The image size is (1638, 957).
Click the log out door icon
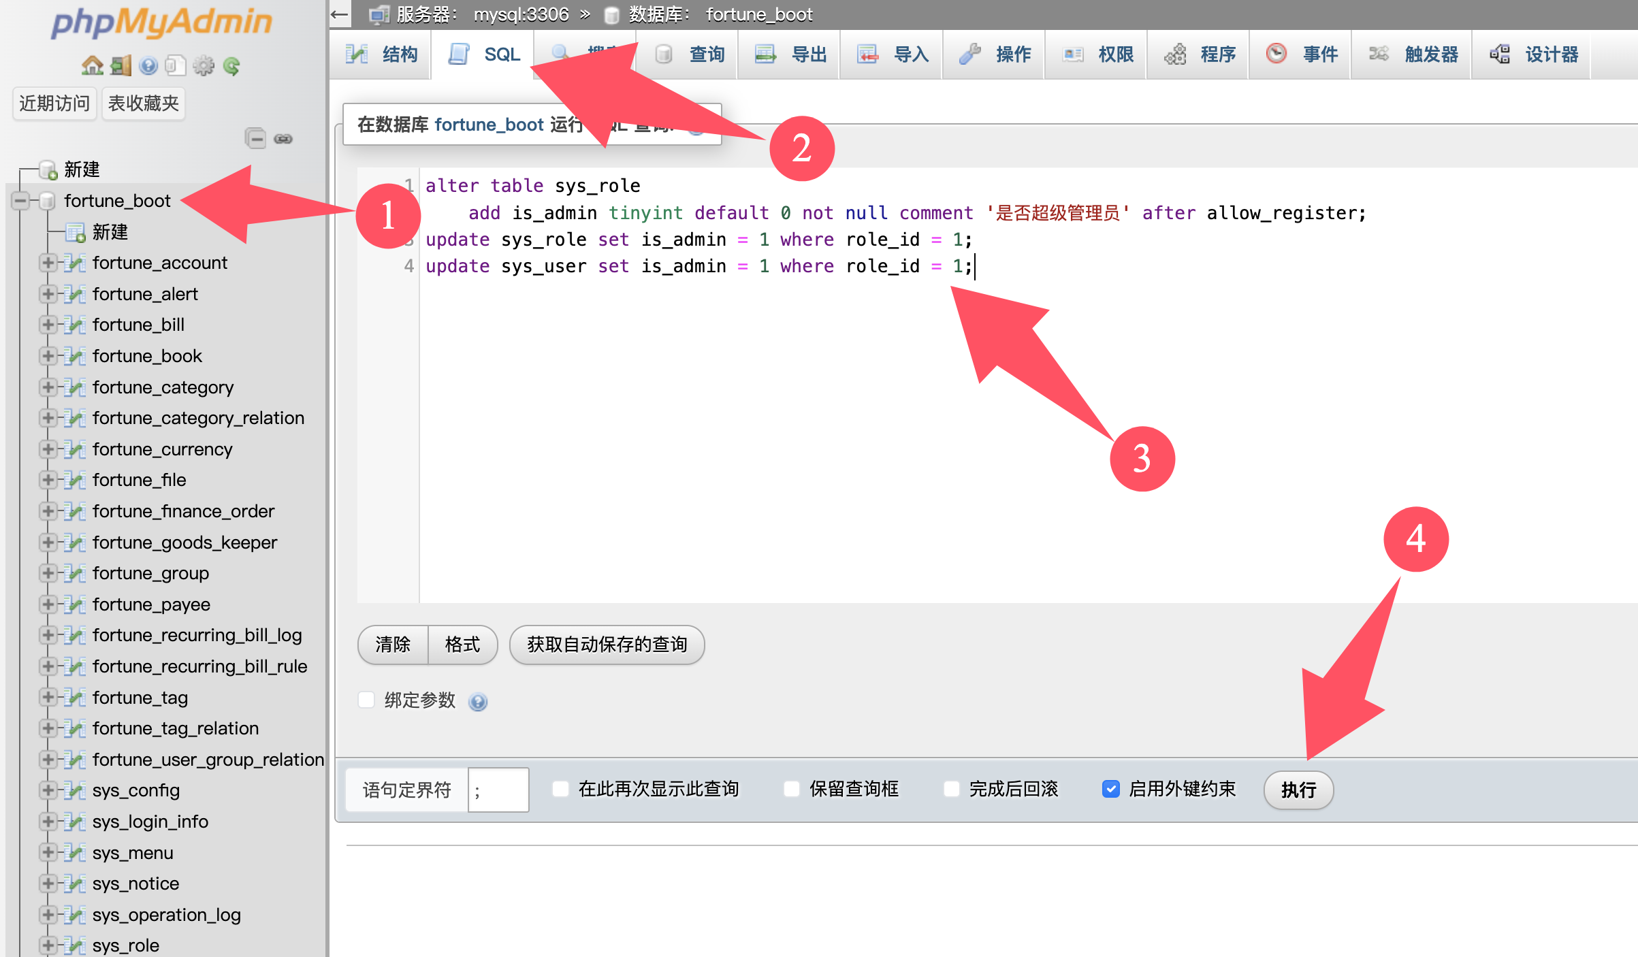[121, 66]
